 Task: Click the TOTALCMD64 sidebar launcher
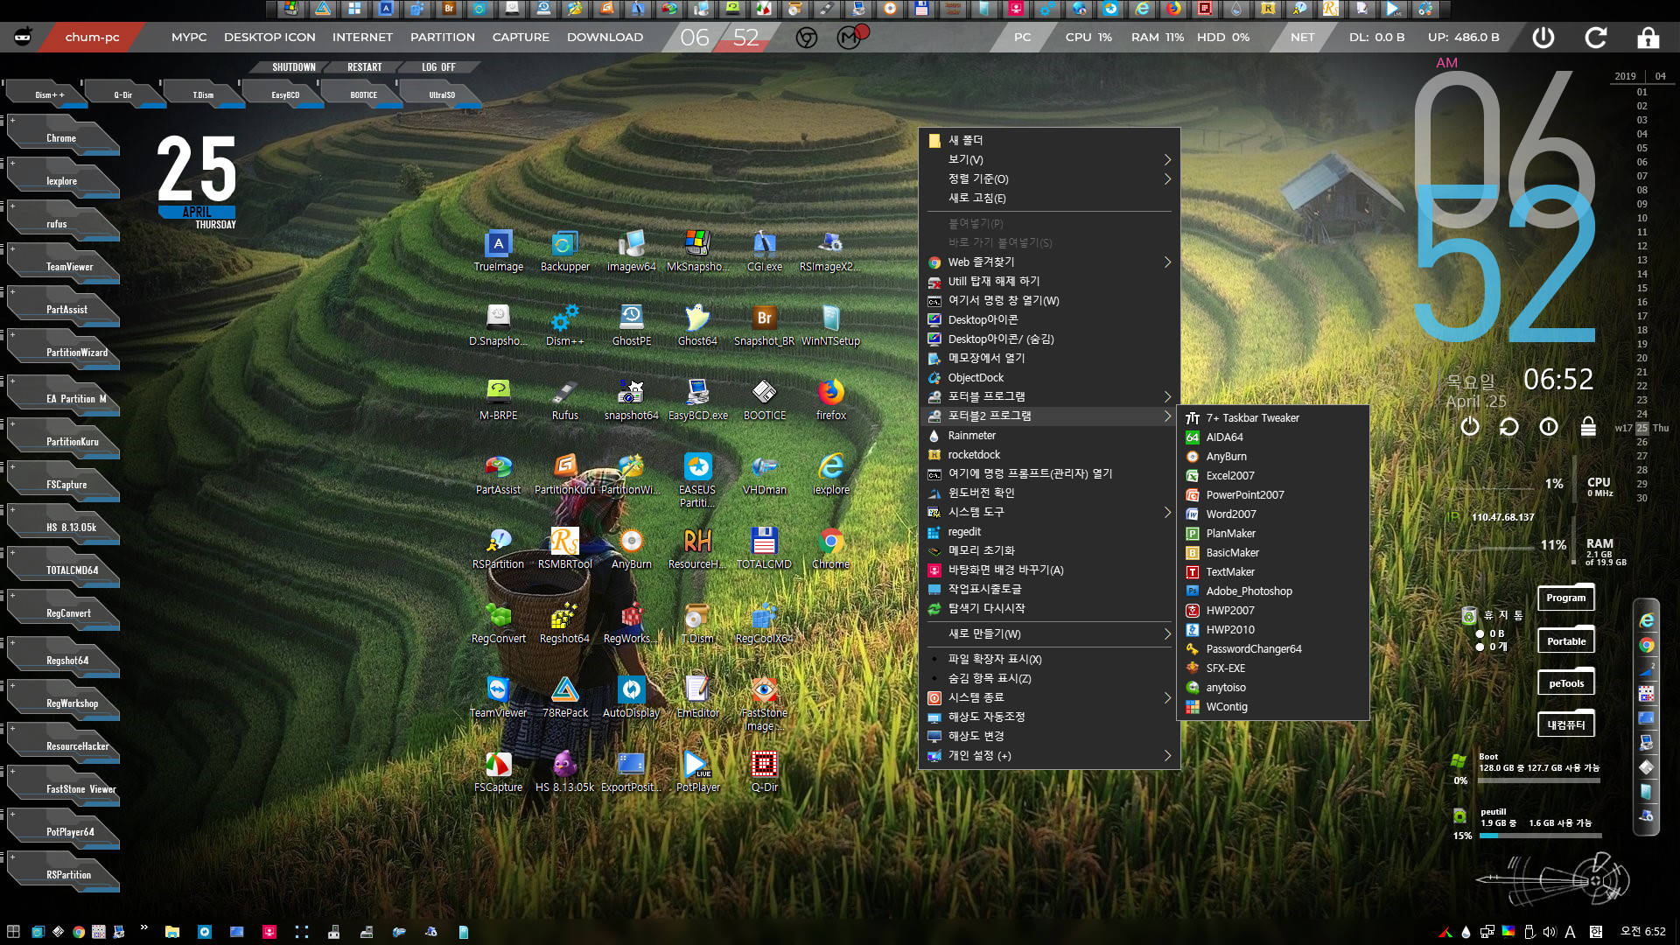pos(63,570)
